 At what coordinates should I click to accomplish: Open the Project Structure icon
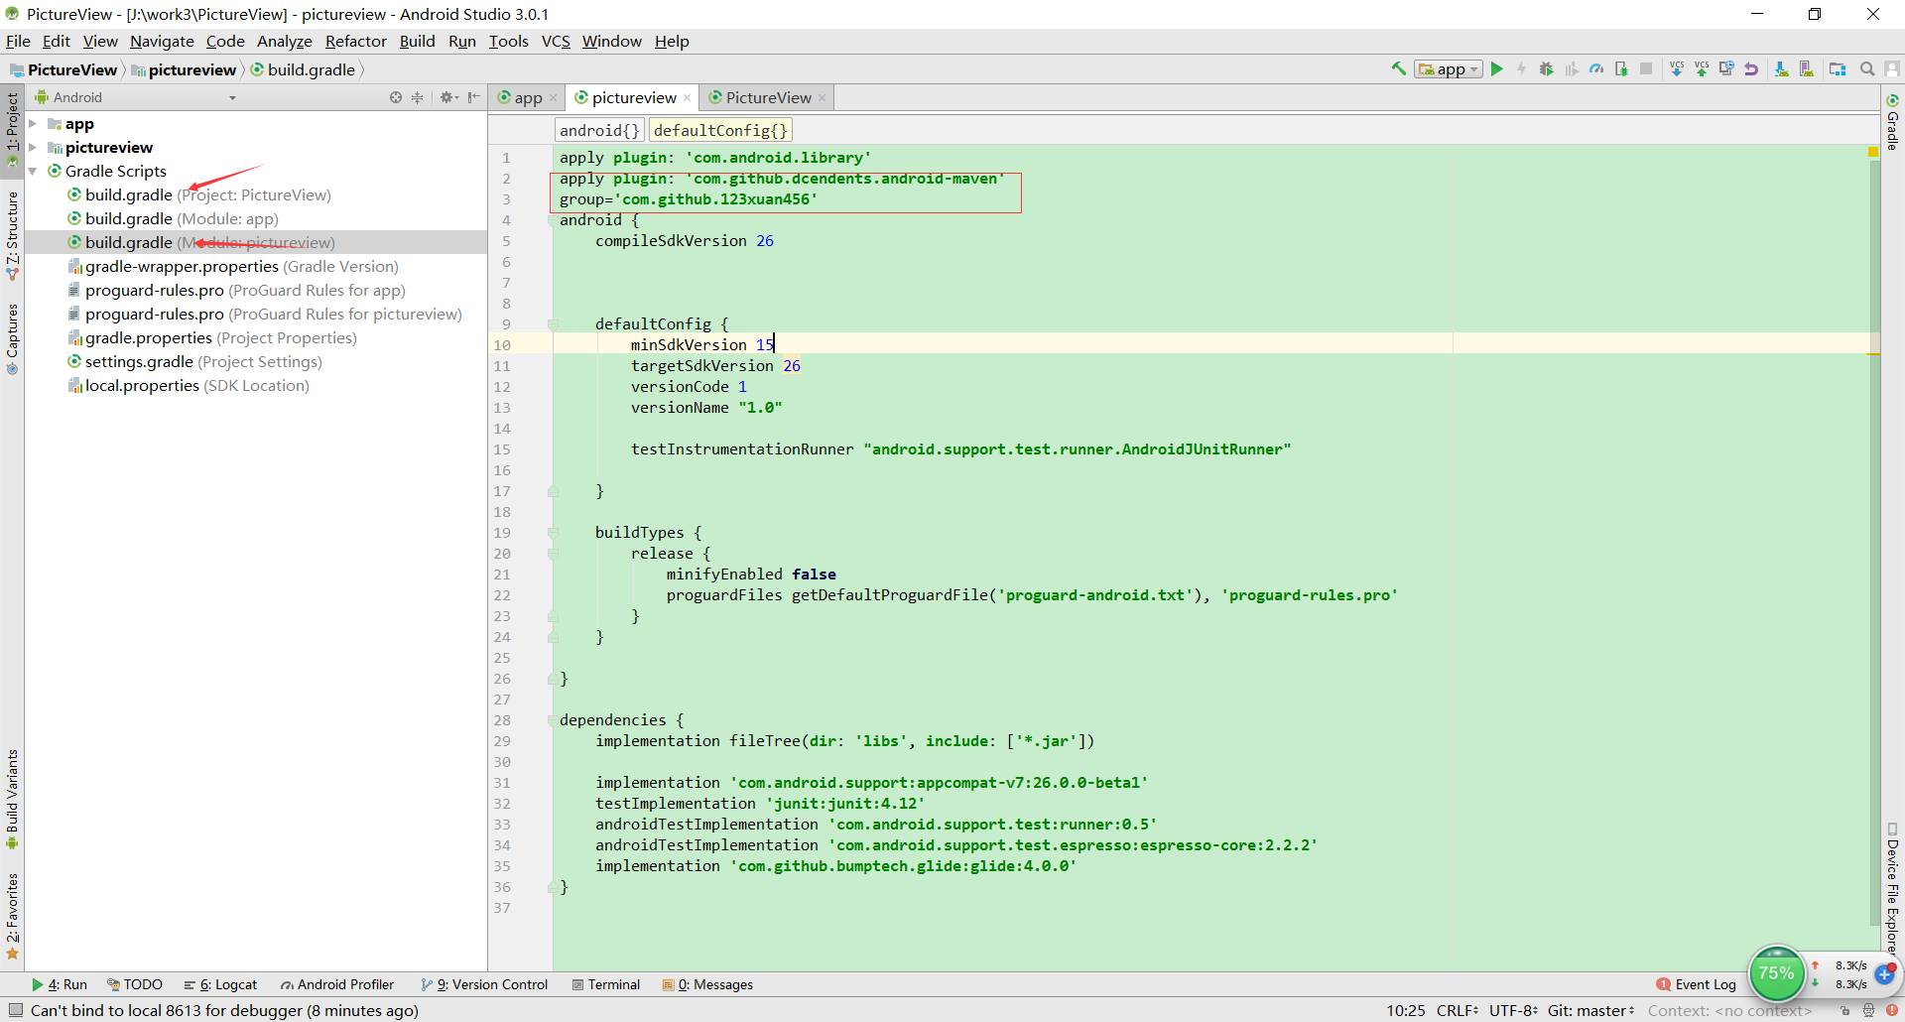(1838, 68)
